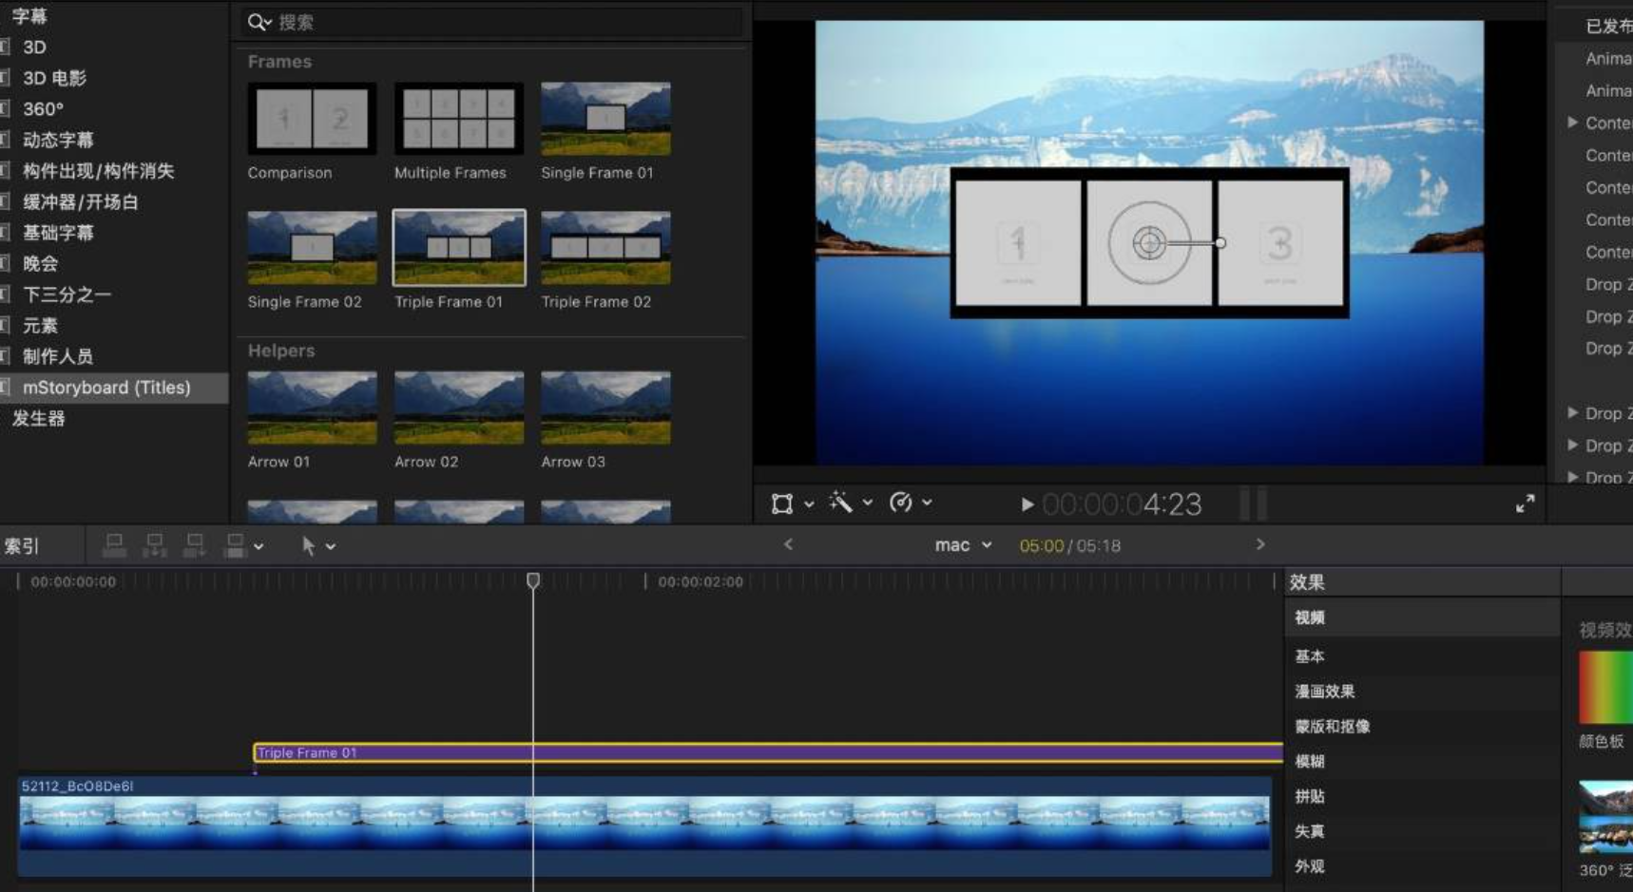
Task: Select the 发生器 sidebar section
Action: [x=39, y=418]
